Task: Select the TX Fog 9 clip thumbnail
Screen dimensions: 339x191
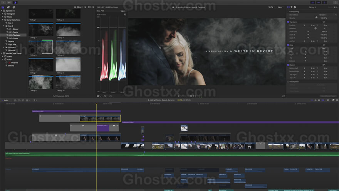Action: 41,82
